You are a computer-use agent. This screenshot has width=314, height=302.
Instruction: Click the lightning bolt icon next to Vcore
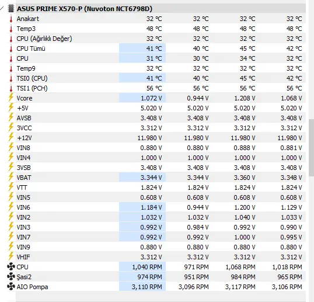(x=11, y=98)
